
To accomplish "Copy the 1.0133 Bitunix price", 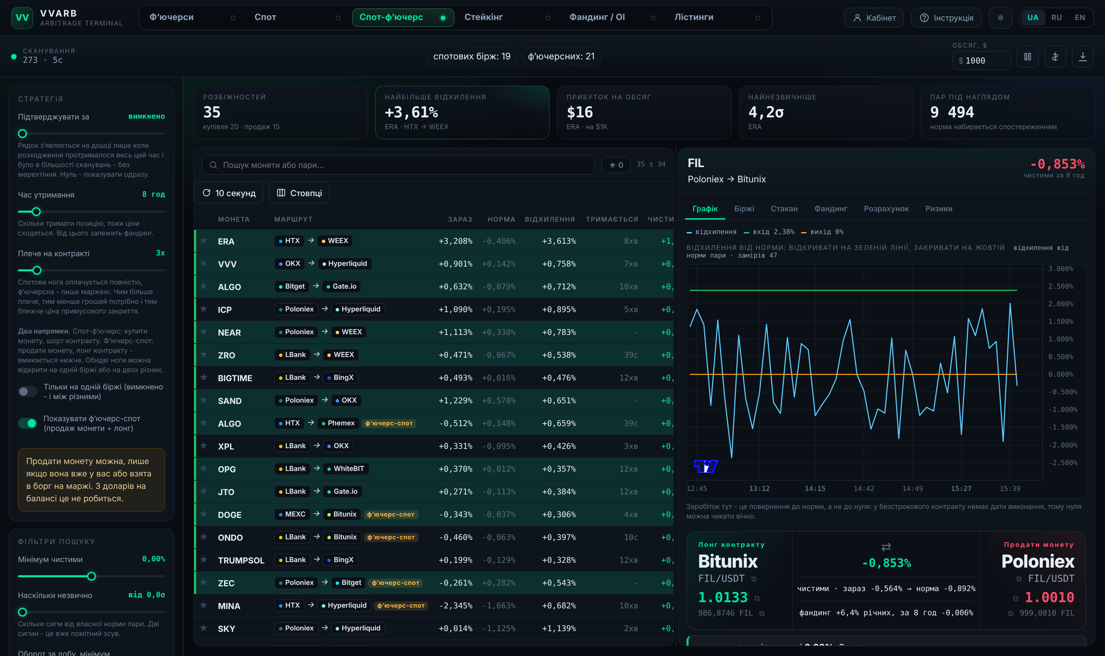I will tap(757, 599).
